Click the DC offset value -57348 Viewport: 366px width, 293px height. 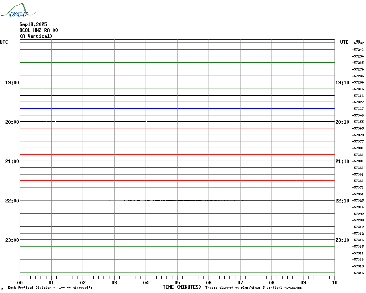pyautogui.click(x=358, y=115)
